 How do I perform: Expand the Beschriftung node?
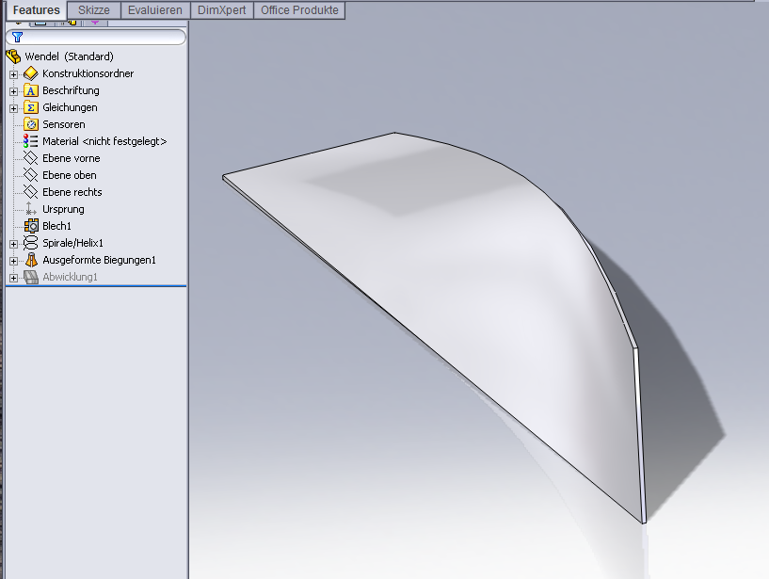(13, 91)
